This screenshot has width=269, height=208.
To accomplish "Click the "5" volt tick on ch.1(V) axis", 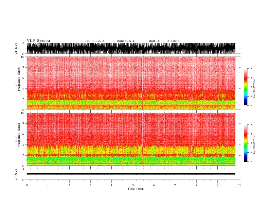I will (23, 43).
